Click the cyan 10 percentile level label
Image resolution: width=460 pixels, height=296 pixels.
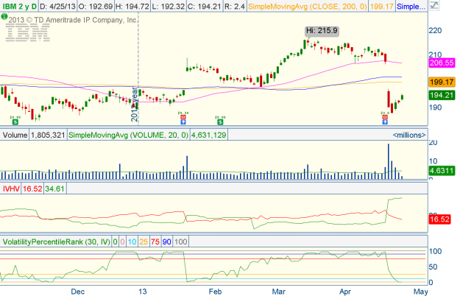(132, 242)
